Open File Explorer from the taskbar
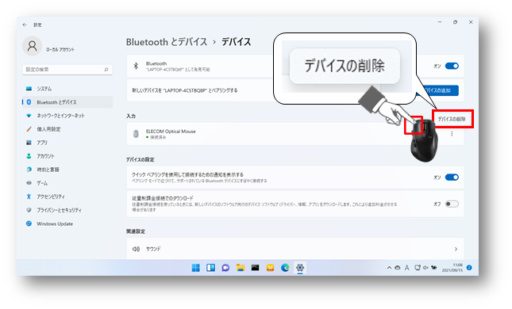 coord(241,268)
